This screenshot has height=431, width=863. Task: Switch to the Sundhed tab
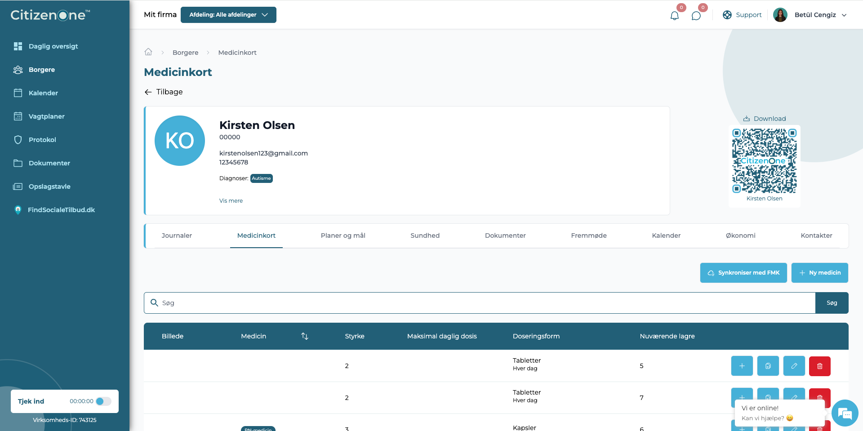click(x=425, y=235)
